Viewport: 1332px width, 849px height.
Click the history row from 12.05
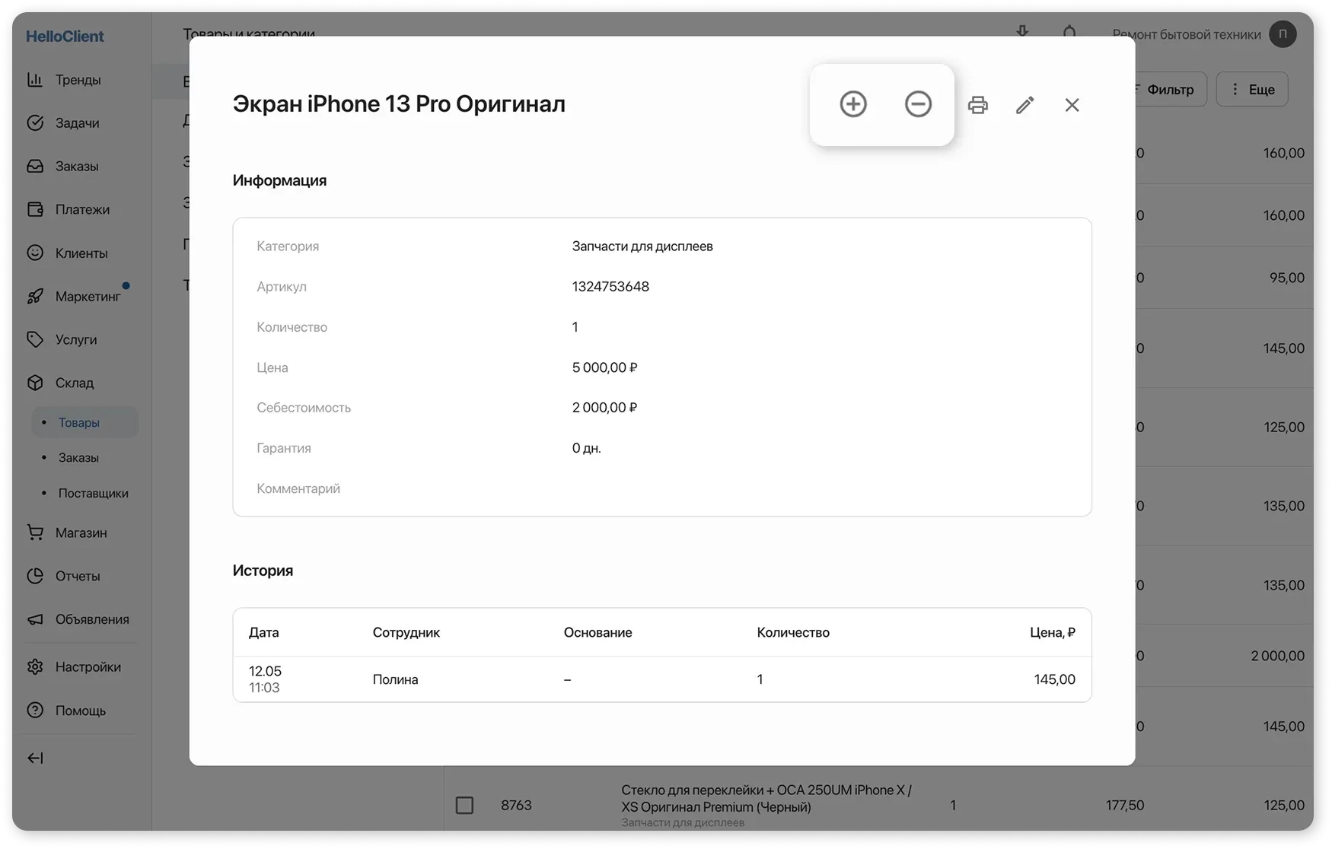pyautogui.click(x=661, y=679)
